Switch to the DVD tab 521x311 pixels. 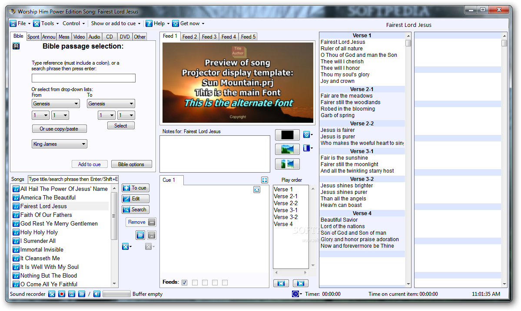coord(125,37)
